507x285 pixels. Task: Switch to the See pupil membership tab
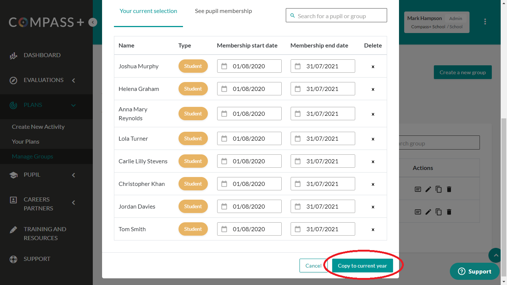pyautogui.click(x=223, y=11)
